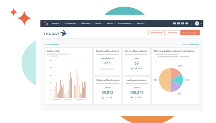Viewport: 216px width, 123px height.
Task: Open the Vertrieb menu
Action: pos(99,23)
